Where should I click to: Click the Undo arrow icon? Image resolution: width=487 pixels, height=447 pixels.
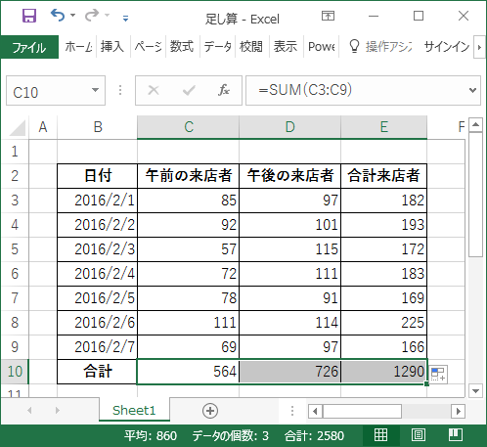pyautogui.click(x=58, y=15)
